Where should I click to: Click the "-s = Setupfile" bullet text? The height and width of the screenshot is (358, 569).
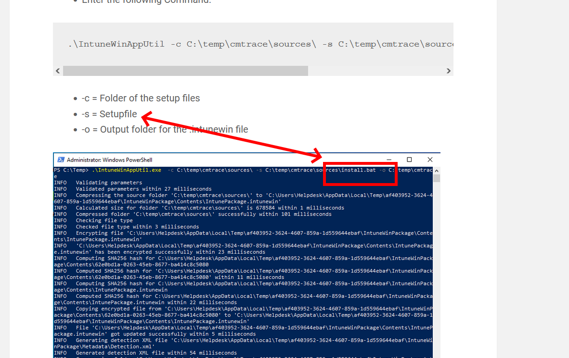click(109, 114)
